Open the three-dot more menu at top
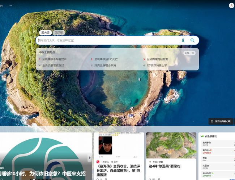235x180 pixels. point(10,5)
